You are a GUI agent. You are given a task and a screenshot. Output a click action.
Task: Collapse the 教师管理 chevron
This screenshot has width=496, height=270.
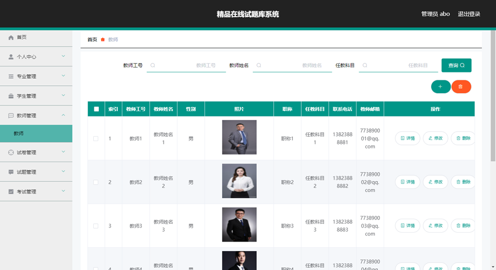(63, 115)
